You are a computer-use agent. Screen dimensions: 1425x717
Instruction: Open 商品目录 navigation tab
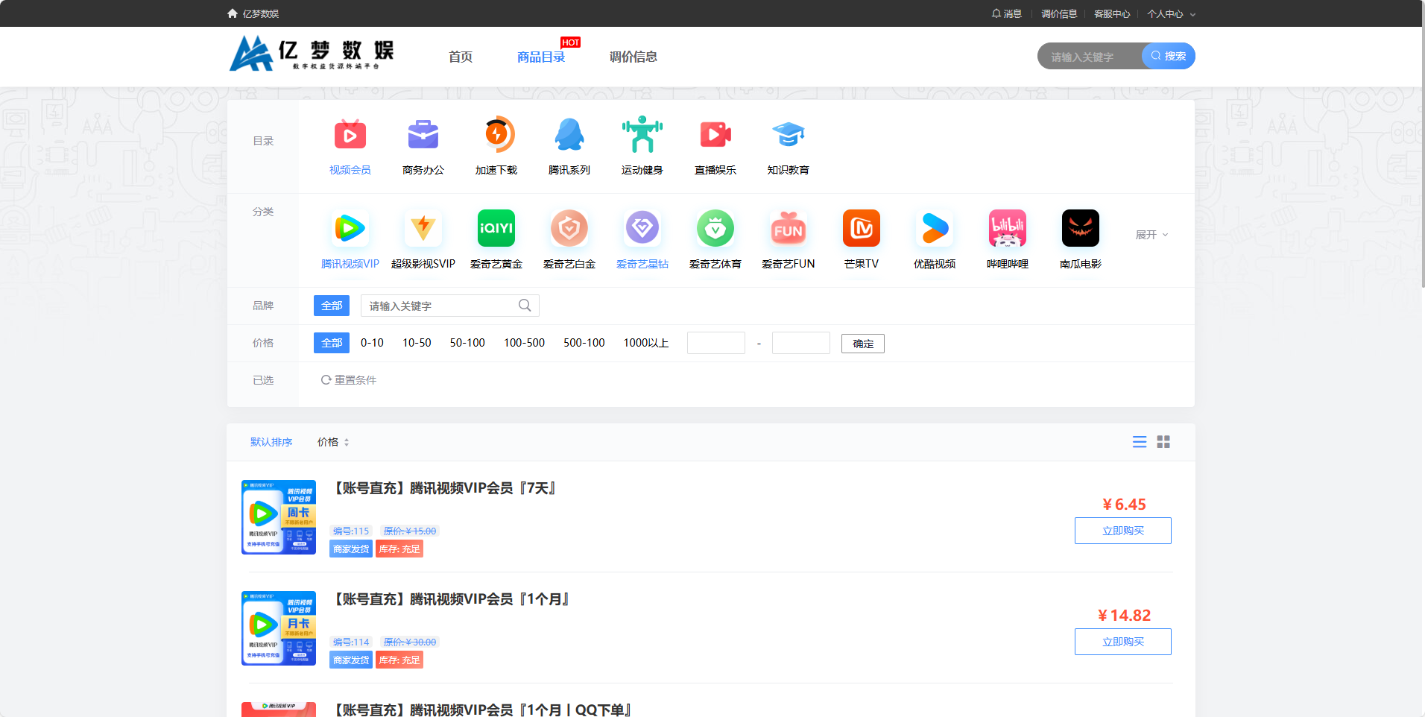pyautogui.click(x=541, y=57)
